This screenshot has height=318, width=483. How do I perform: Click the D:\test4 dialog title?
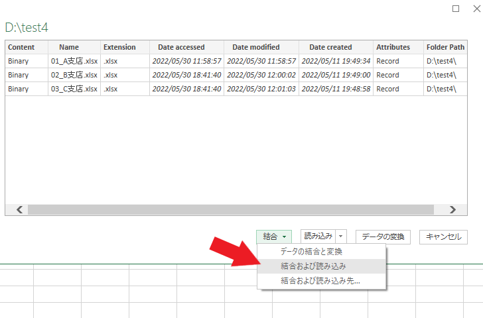[27, 28]
